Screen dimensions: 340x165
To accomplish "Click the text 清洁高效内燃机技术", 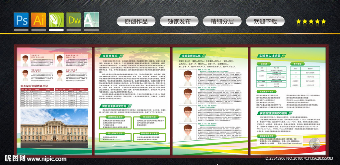I will click(x=110, y=137).
